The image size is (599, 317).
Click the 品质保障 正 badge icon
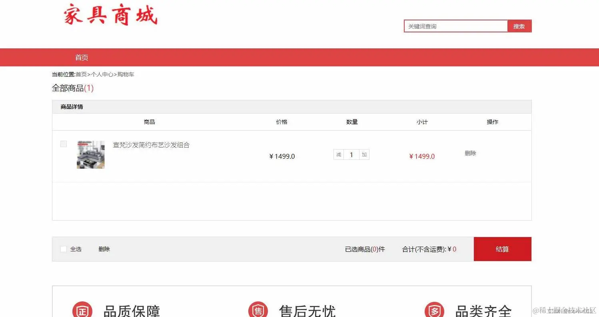click(x=82, y=311)
